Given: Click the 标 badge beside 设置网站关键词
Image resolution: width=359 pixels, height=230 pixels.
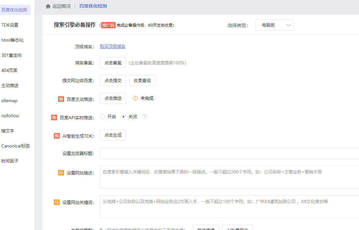Looking at the screenshot, I should 57,202.
